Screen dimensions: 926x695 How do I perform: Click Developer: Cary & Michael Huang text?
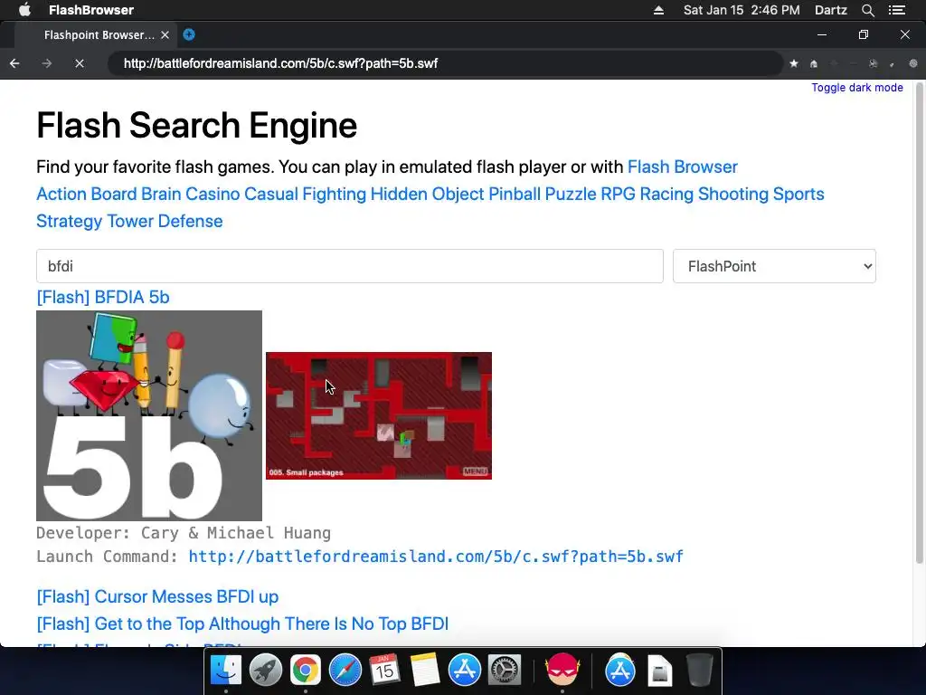click(184, 533)
